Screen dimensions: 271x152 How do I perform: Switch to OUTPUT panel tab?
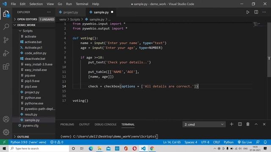click(x=84, y=125)
